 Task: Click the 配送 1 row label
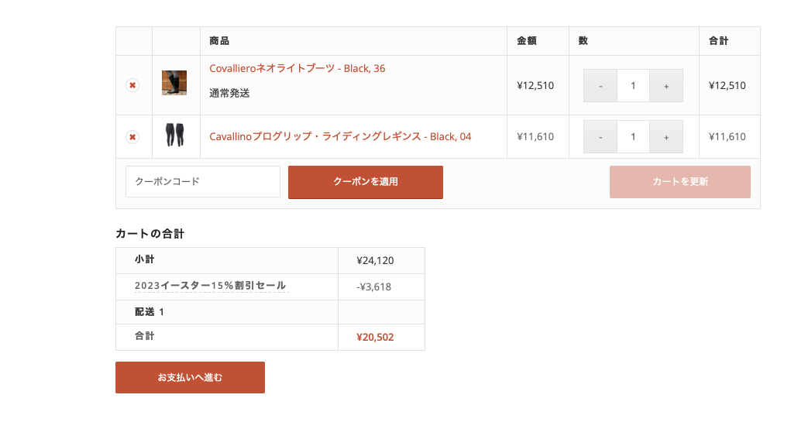(150, 312)
